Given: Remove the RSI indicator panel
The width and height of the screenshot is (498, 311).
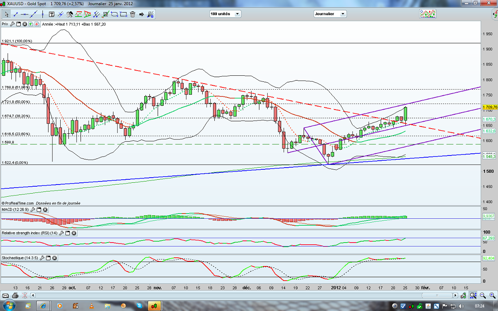Looking at the screenshot, I should point(74,233).
